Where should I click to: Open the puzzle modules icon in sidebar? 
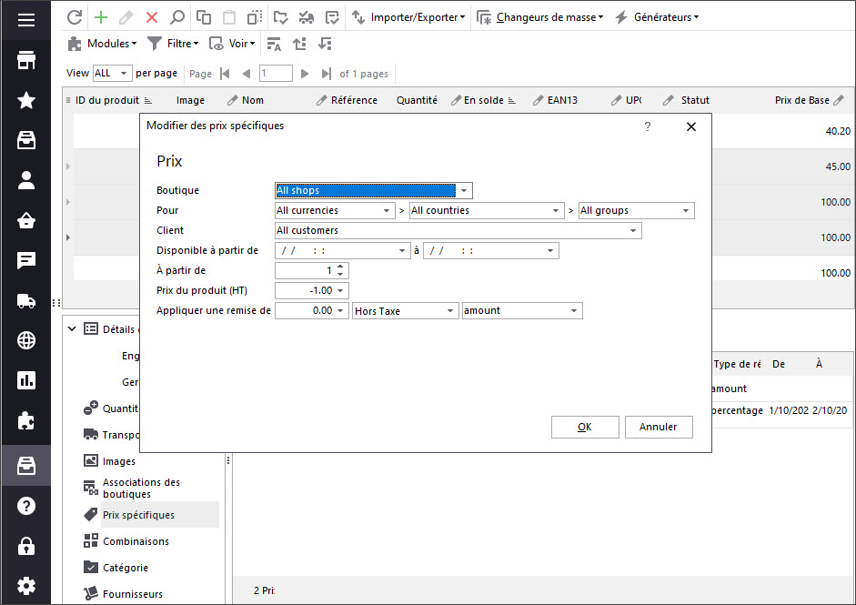pyautogui.click(x=26, y=420)
